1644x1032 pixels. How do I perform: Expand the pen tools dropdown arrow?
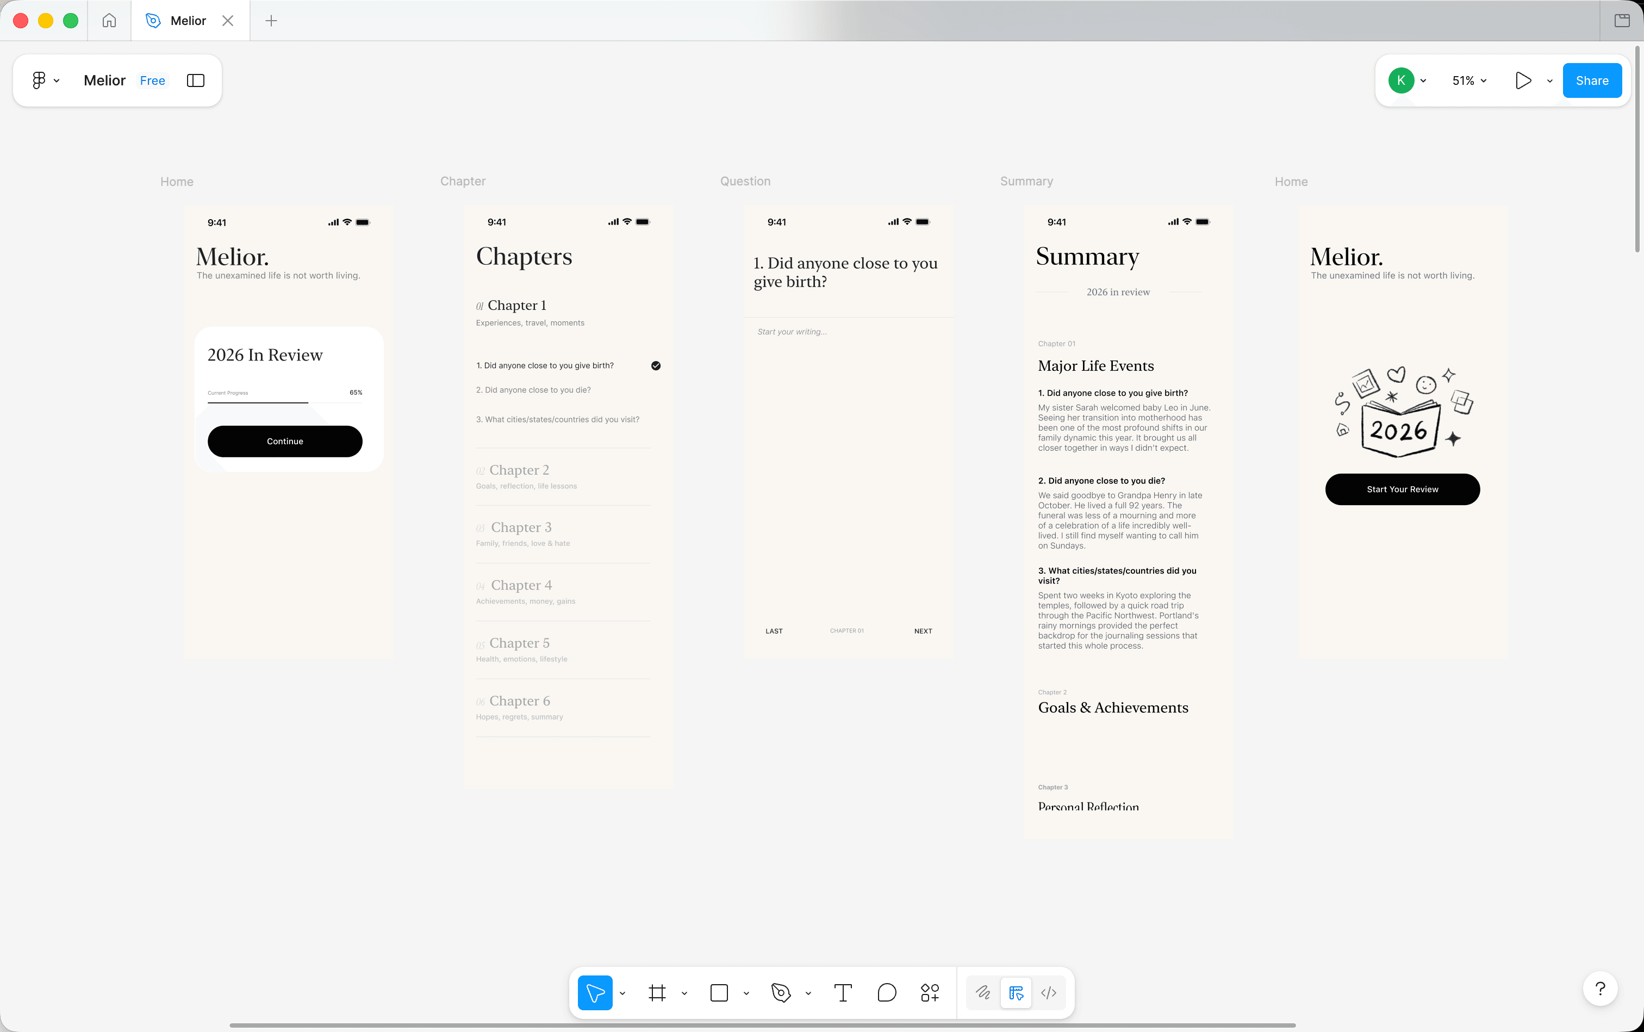(809, 993)
